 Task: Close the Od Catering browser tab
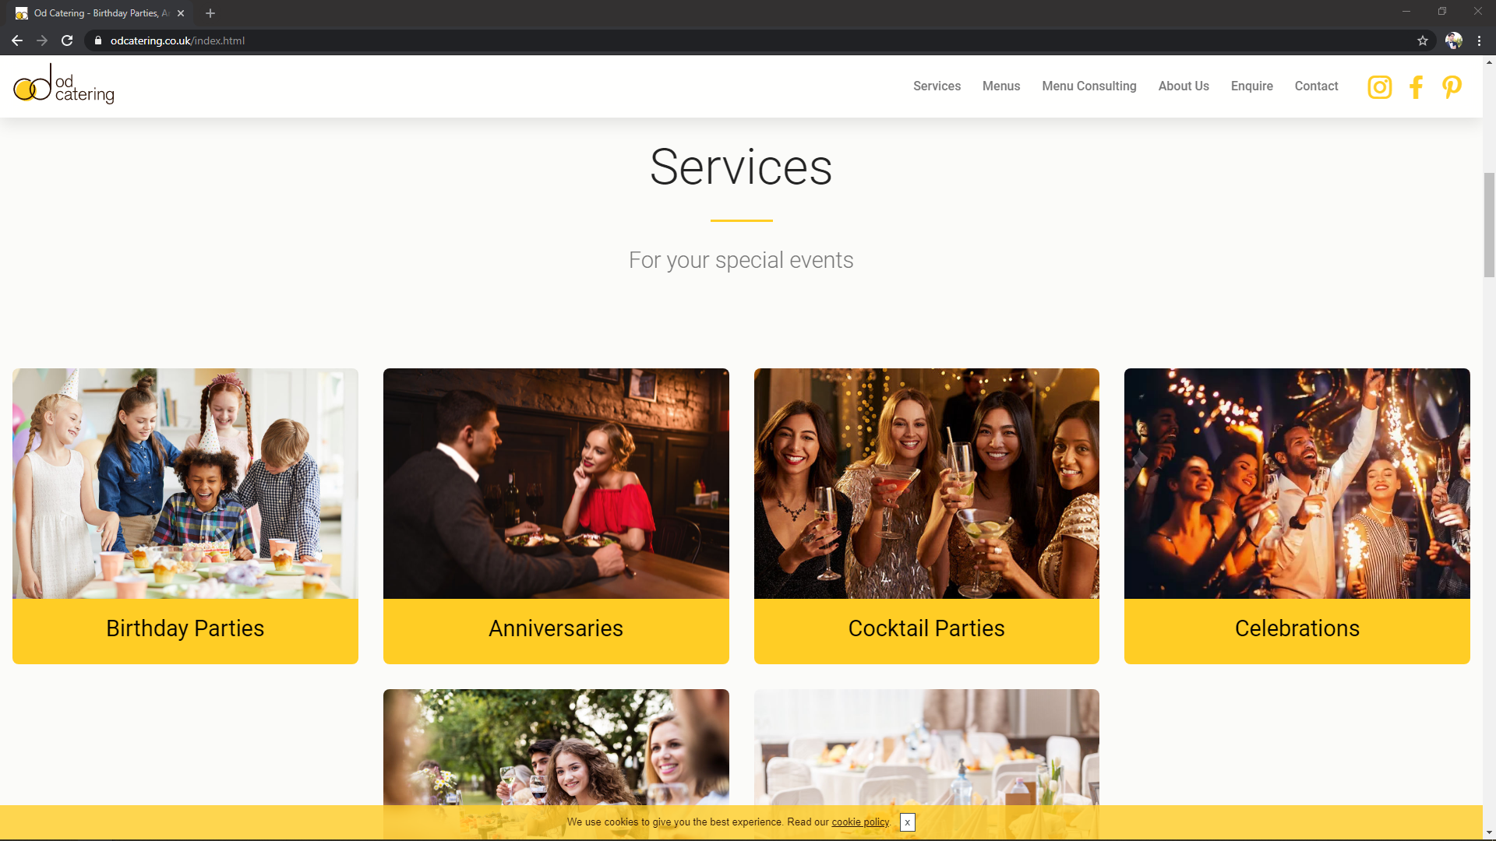pyautogui.click(x=181, y=13)
